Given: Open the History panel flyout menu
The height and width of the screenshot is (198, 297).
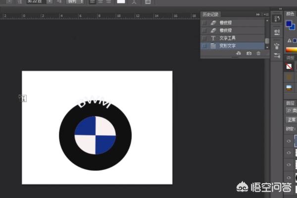Looking at the screenshot, I should click(x=266, y=14).
